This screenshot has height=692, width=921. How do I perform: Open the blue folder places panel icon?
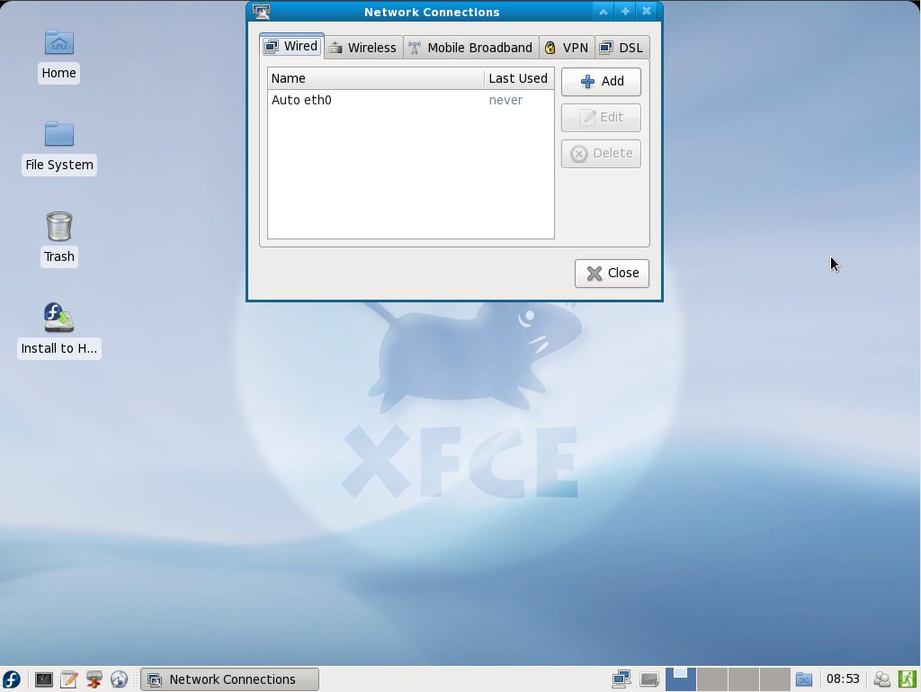tap(804, 679)
